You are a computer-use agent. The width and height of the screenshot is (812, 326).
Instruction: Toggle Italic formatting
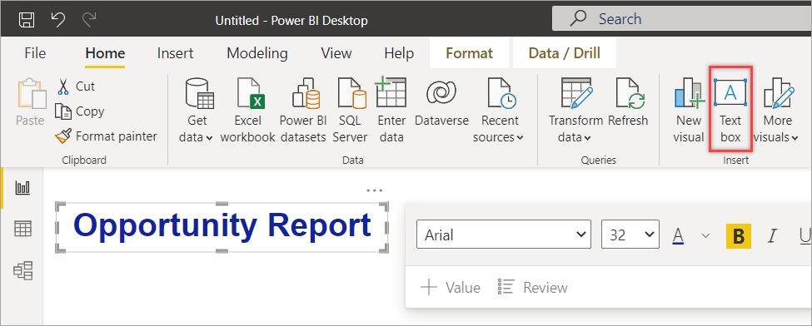773,236
